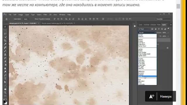Select the Brush tool
Screen dimensions: 187x105
click(x=5, y=51)
